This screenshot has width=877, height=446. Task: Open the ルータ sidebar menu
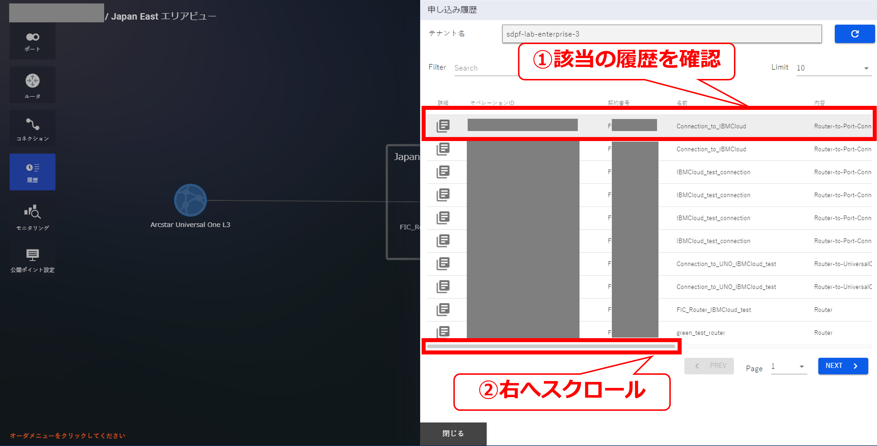click(x=32, y=85)
